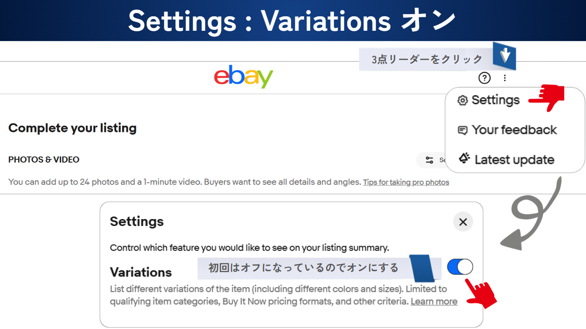Click the Complete your listing heading
This screenshot has height=329, width=586.
click(72, 128)
